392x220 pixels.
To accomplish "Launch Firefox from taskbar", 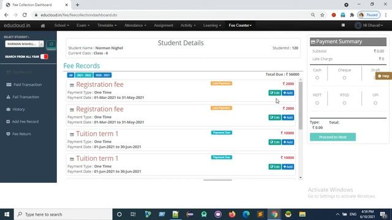I will (x=232, y=215).
